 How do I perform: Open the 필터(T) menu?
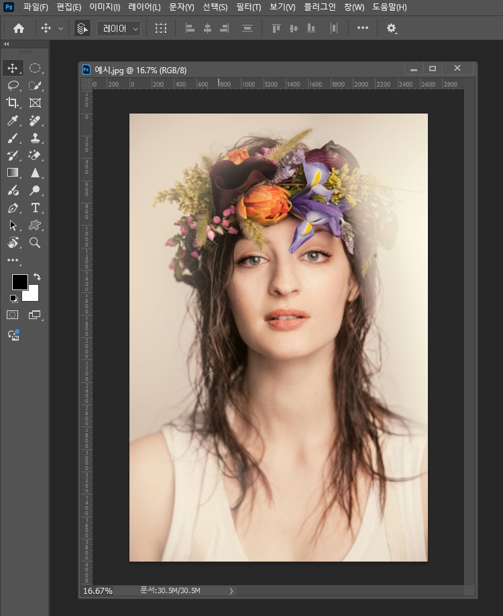click(248, 7)
